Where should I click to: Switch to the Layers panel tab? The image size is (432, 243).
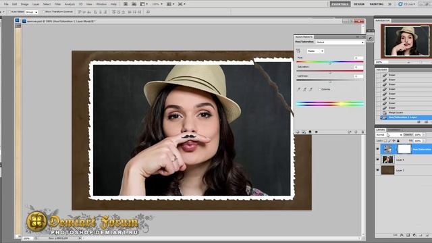(x=381, y=130)
